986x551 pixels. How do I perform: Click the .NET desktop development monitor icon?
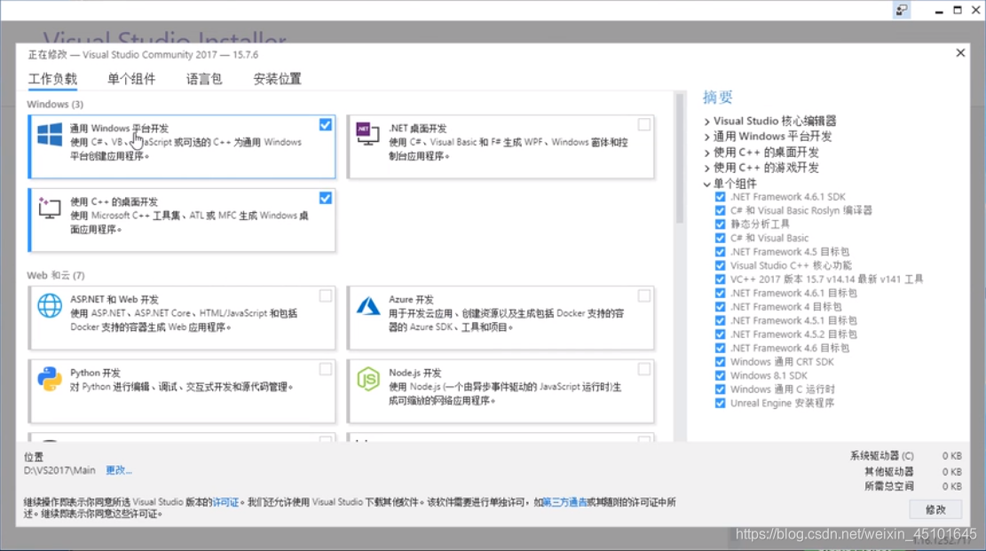click(x=367, y=134)
